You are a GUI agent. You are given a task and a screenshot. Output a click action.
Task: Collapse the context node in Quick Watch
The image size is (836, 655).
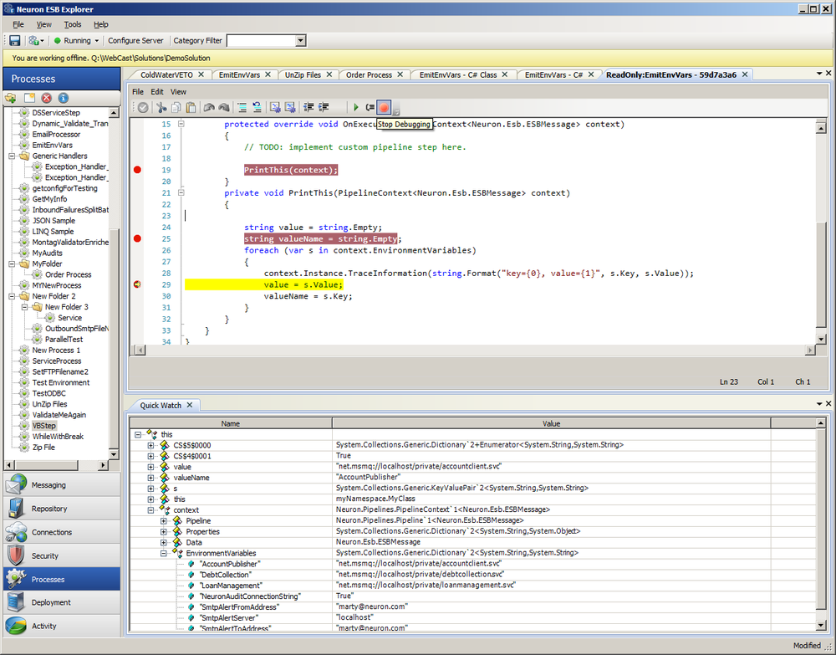point(150,510)
